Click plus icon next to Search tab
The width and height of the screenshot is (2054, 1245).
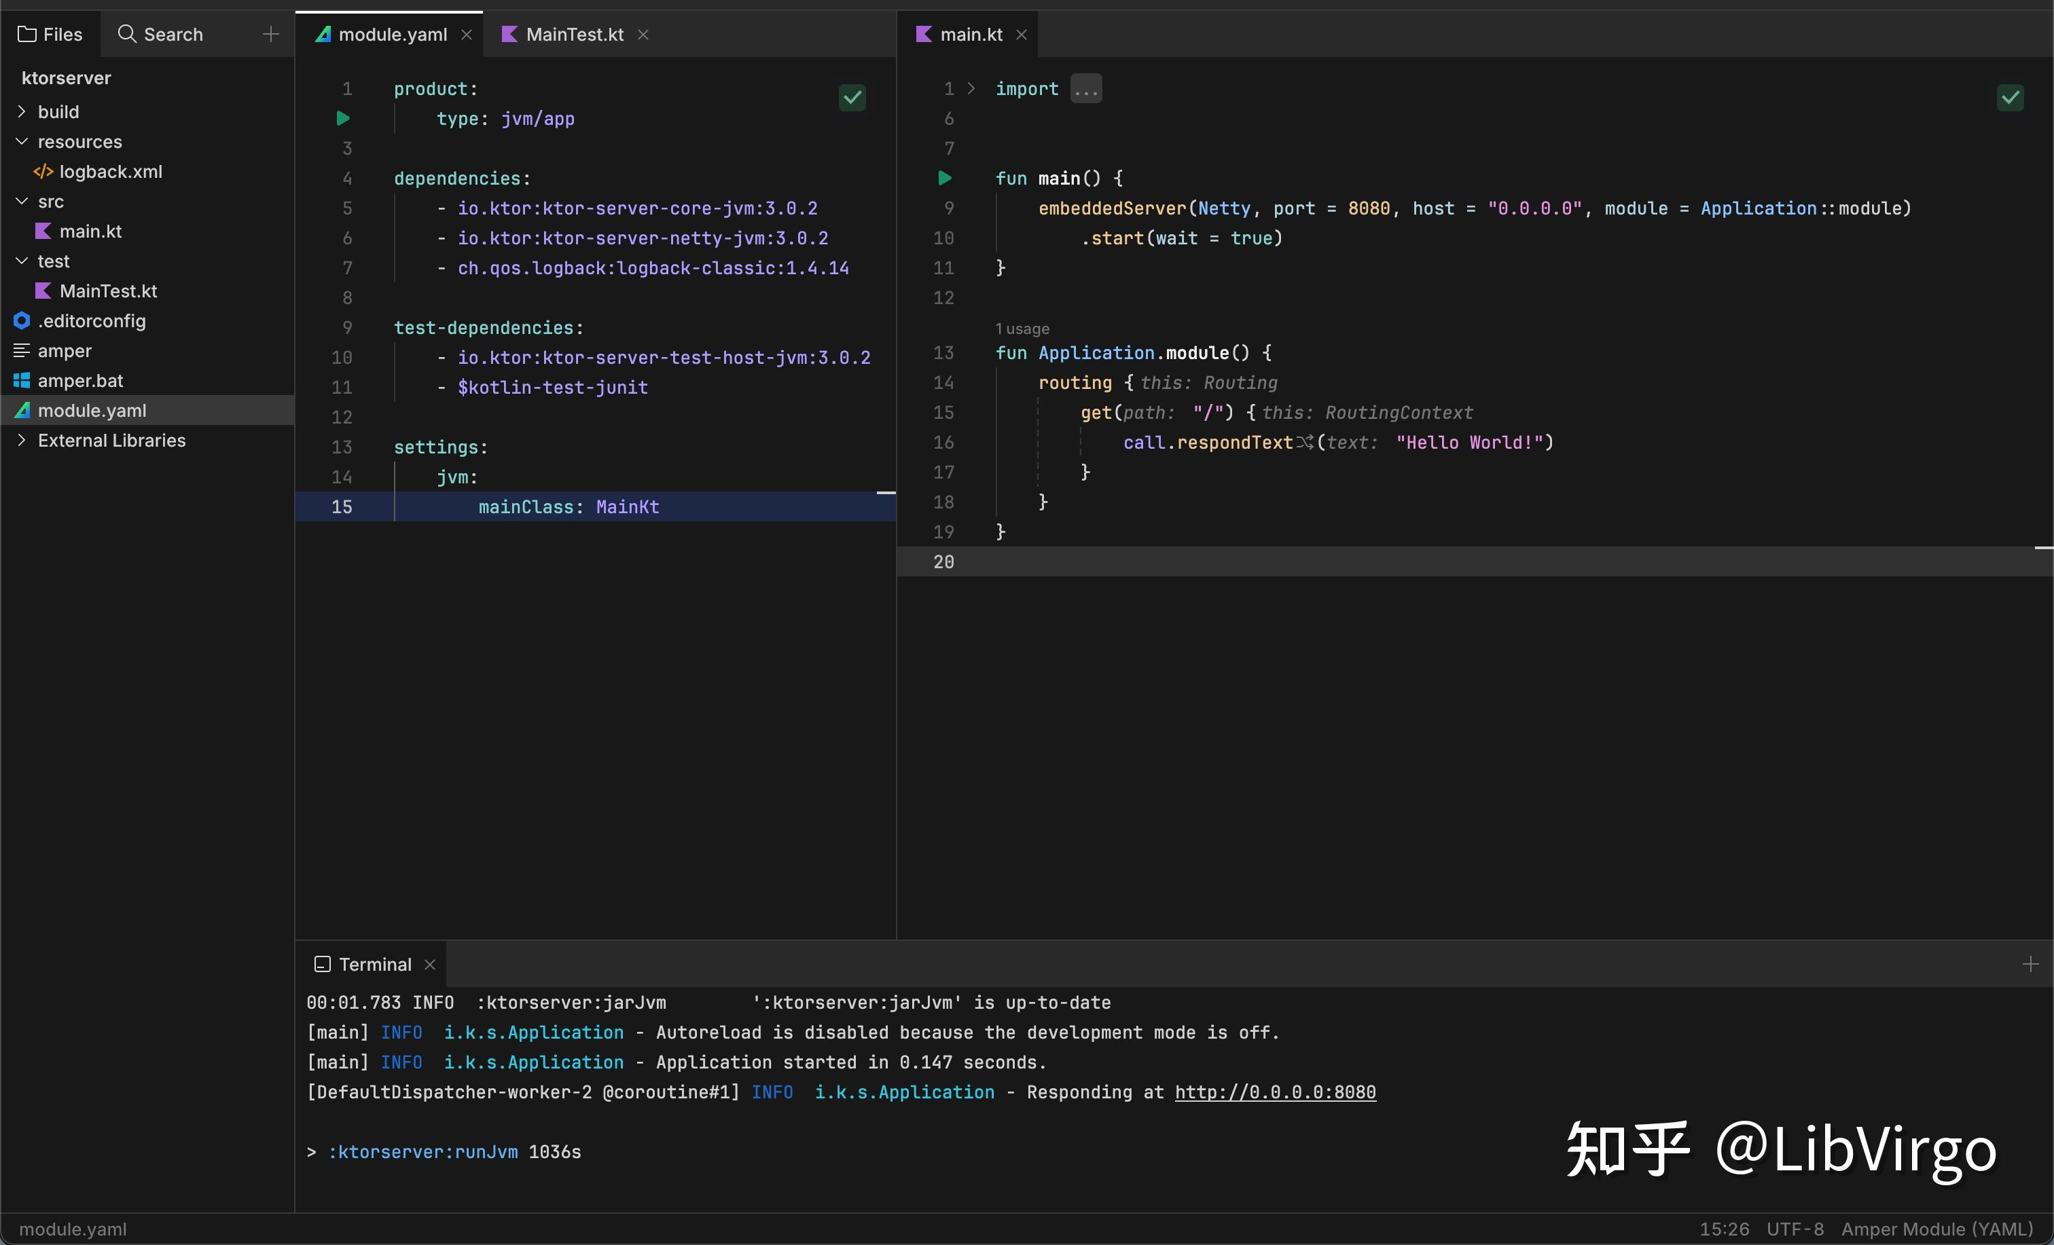pyautogui.click(x=270, y=34)
